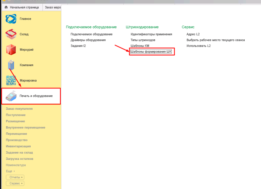Click Идентификаторы применения link

click(151, 34)
